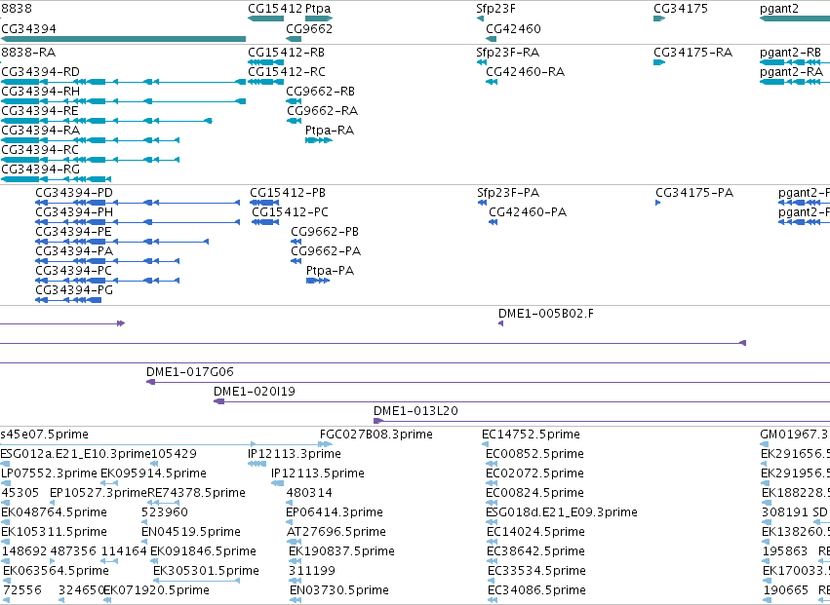Click transcript CG15412-RB label
This screenshot has width=830, height=605.
(x=287, y=53)
